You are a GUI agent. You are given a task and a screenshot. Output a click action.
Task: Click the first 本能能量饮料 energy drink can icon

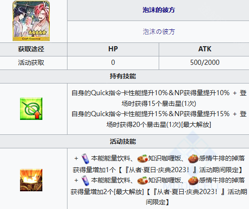click(85, 159)
